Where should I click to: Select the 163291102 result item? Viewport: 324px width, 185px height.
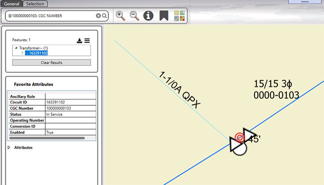pyautogui.click(x=36, y=53)
